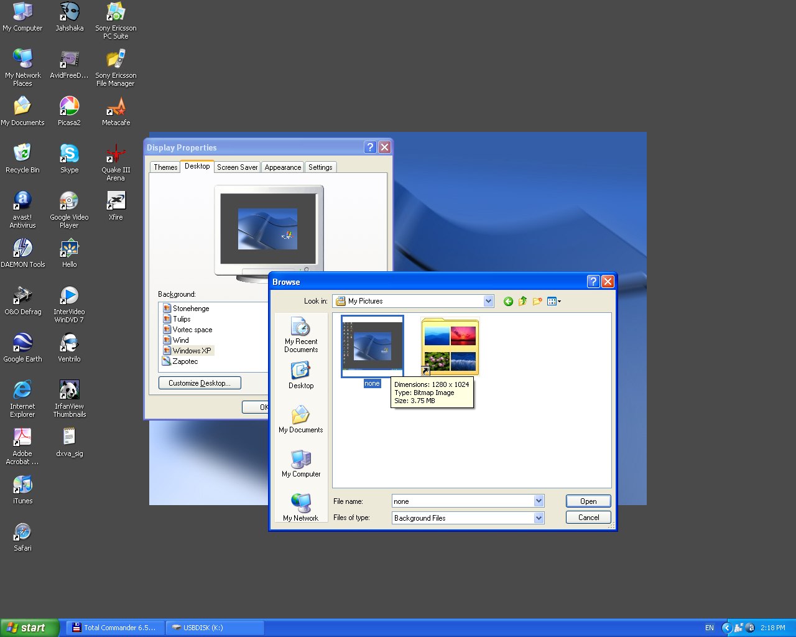
Task: Click the Windows start button
Action: (x=29, y=628)
